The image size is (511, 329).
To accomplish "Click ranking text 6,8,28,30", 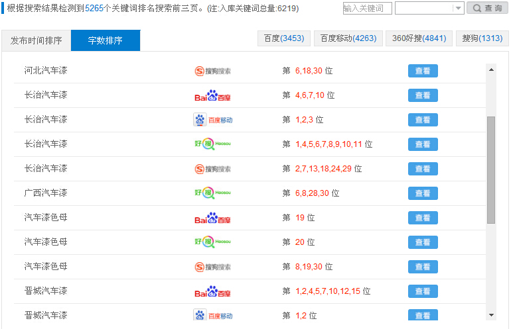I will pyautogui.click(x=312, y=193).
